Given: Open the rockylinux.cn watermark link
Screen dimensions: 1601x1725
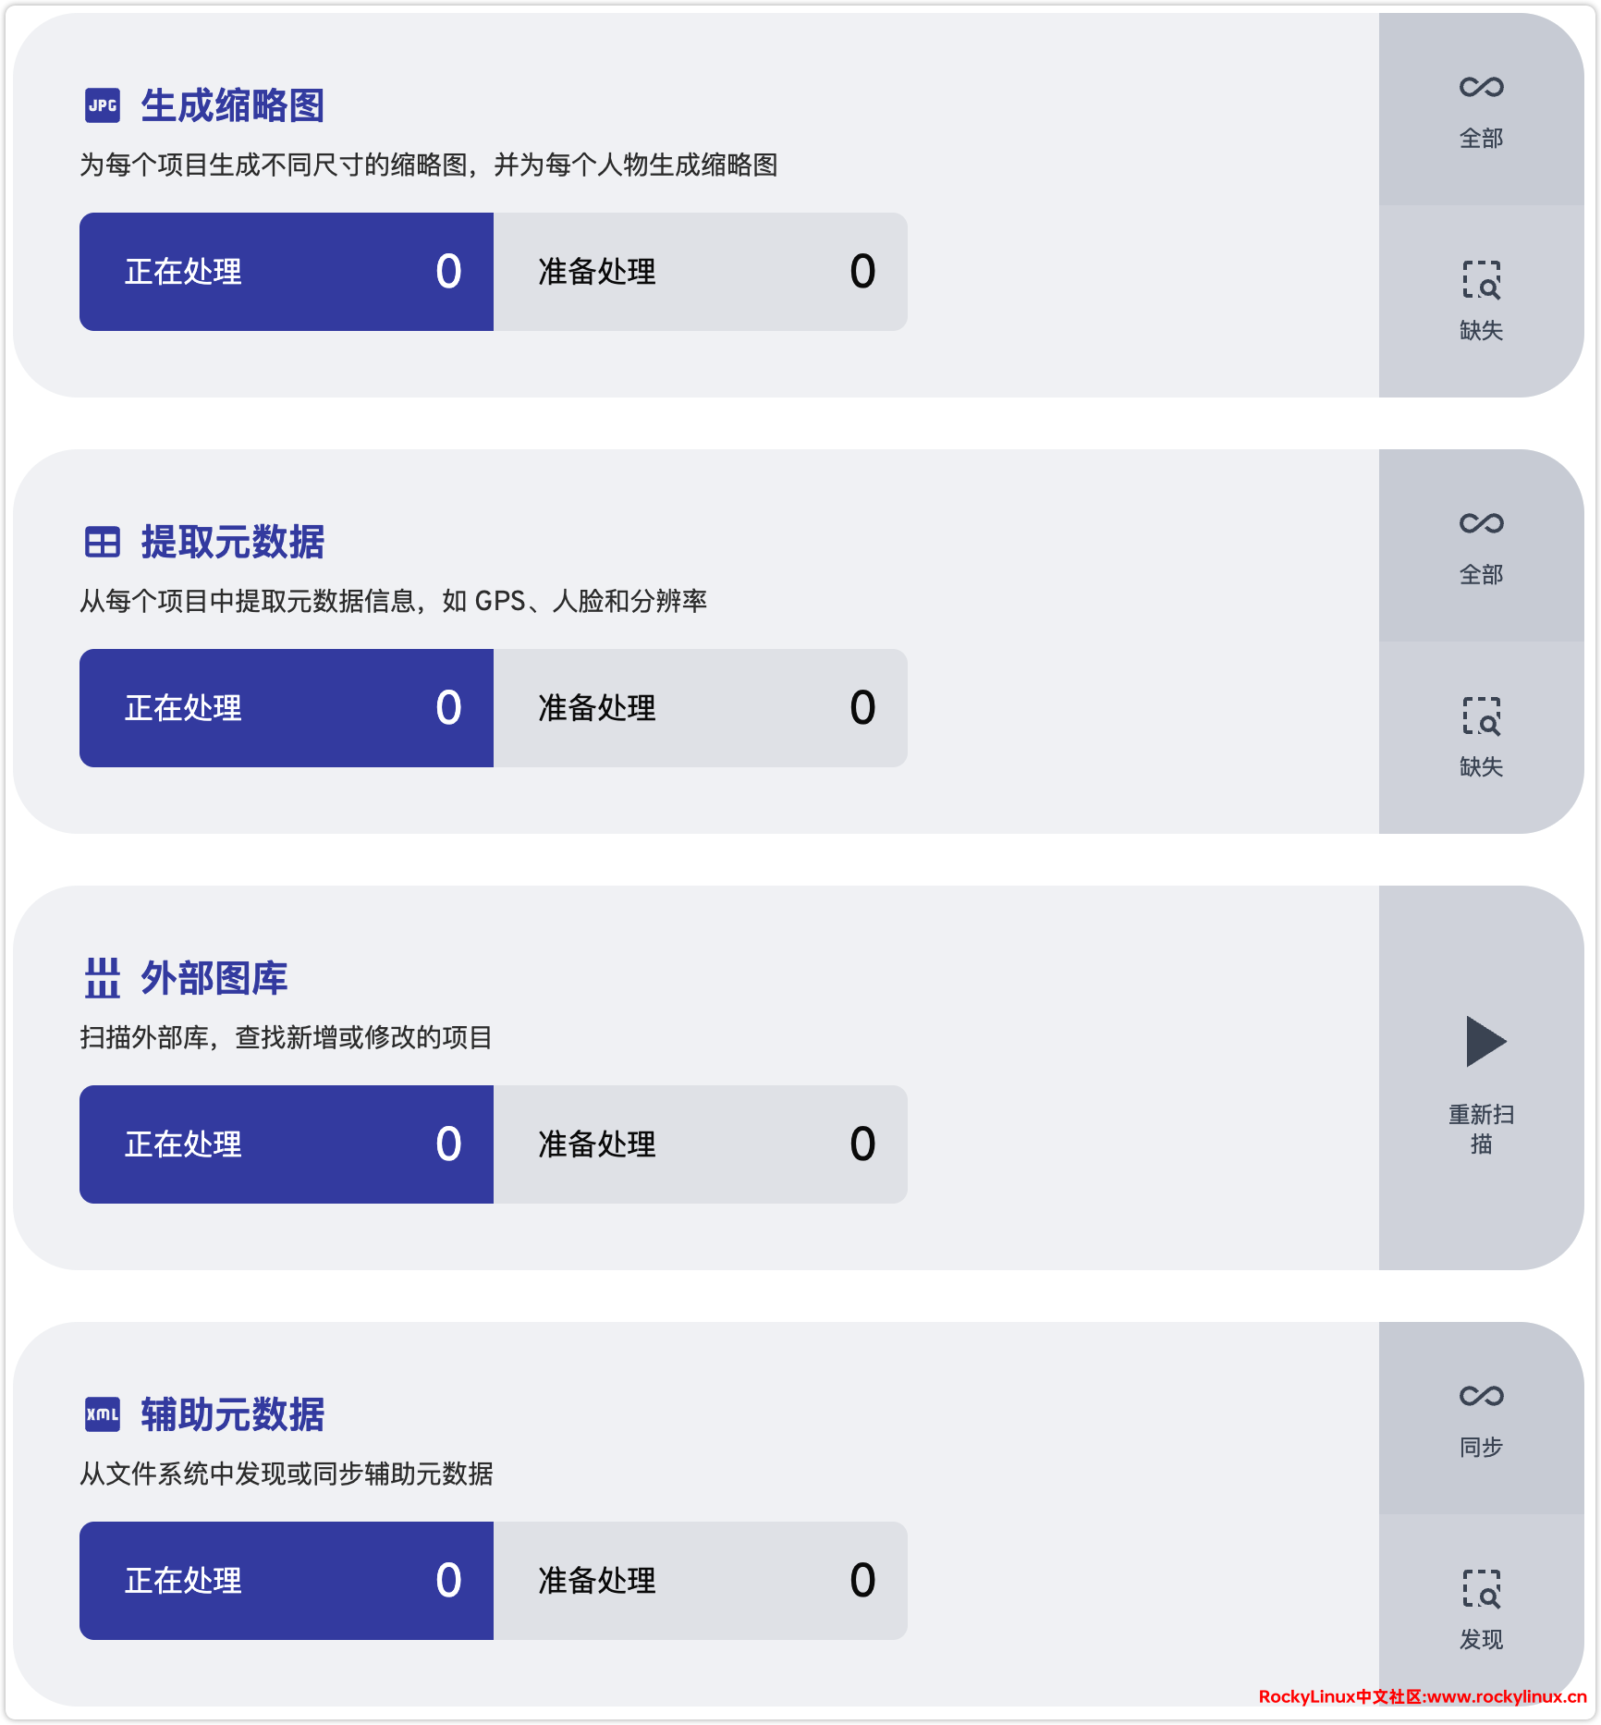Looking at the screenshot, I should tap(1422, 1696).
